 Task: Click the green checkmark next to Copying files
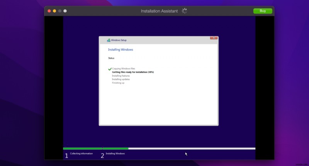tap(110, 69)
